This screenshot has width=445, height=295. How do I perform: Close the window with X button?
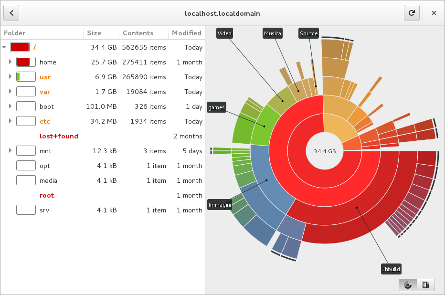(434, 13)
